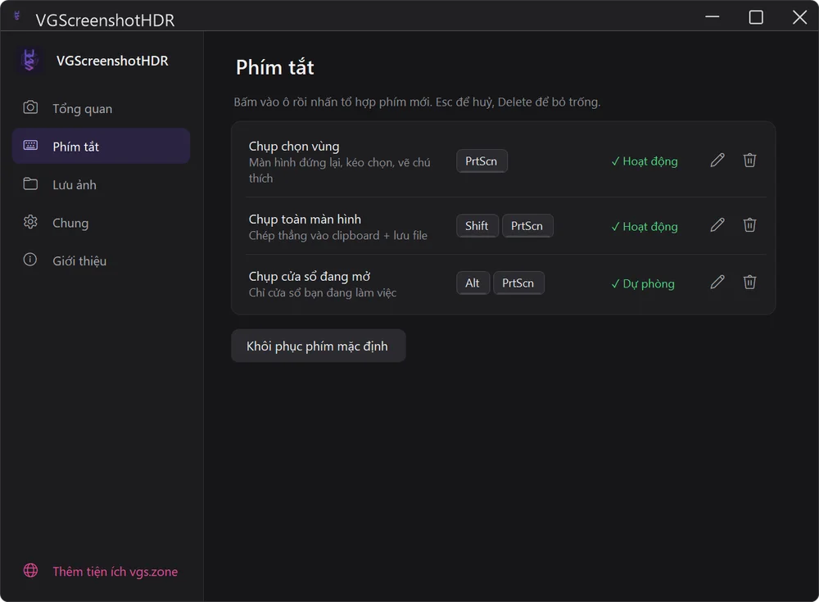819x602 pixels.
Task: Go to the Lưu ảnh section
Action: [x=101, y=184]
